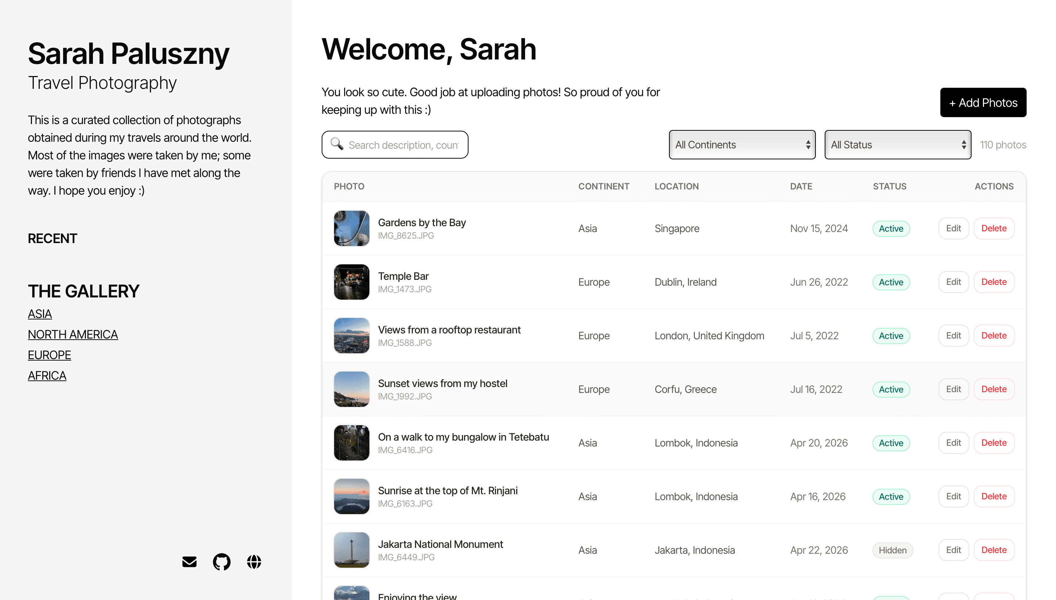The width and height of the screenshot is (1056, 600).
Task: Click the Active badge in the London row
Action: pos(891,336)
